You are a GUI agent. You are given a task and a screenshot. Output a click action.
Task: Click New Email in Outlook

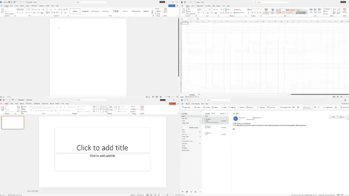[186, 107]
